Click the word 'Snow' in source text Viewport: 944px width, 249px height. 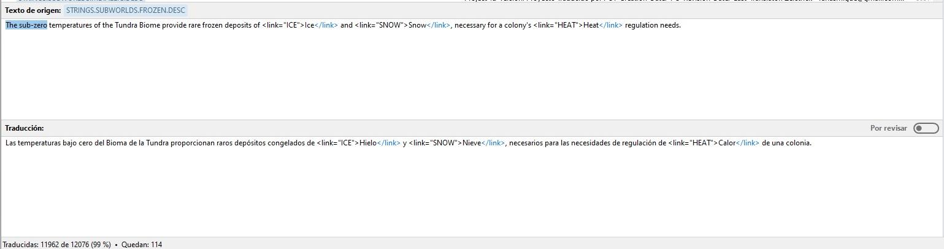tap(416, 25)
